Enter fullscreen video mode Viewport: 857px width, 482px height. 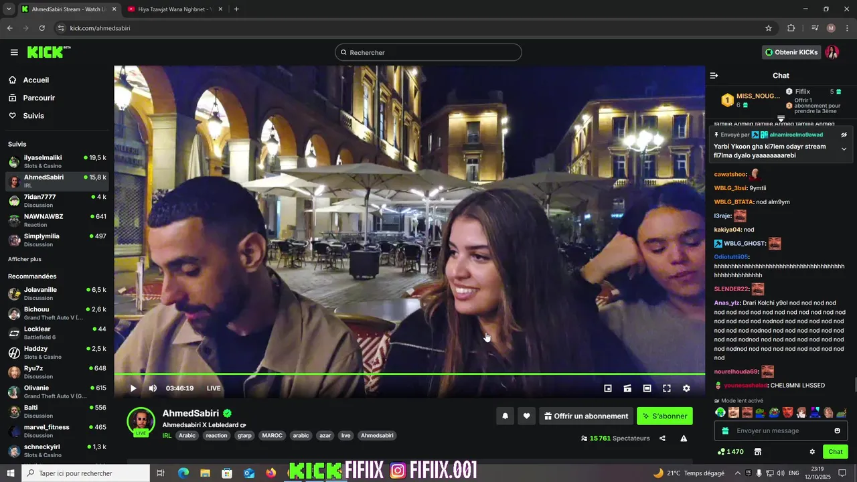click(x=667, y=388)
